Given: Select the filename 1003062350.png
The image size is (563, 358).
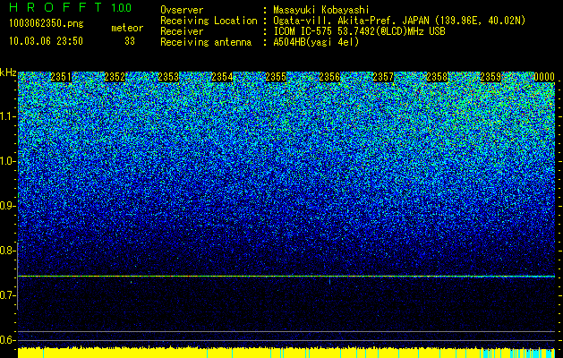Looking at the screenshot, I should click(x=47, y=23).
